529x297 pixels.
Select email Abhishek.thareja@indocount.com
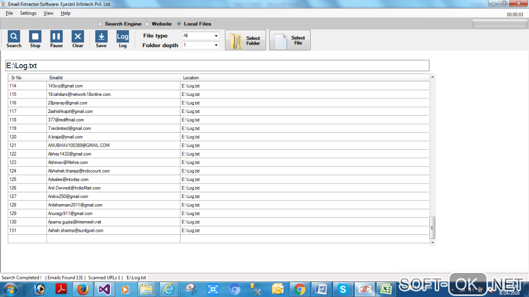click(79, 171)
